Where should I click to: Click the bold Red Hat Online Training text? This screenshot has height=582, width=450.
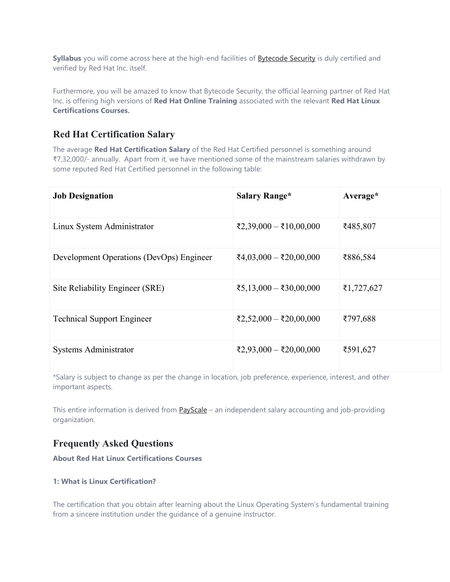tap(196, 101)
